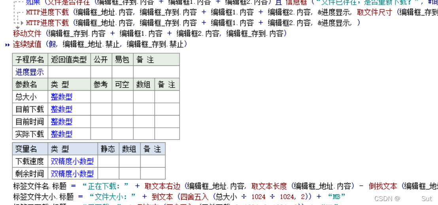This screenshot has height=205, width=438.
Task: Click the 假 argument in 连续赋值
Action: pos(52,44)
